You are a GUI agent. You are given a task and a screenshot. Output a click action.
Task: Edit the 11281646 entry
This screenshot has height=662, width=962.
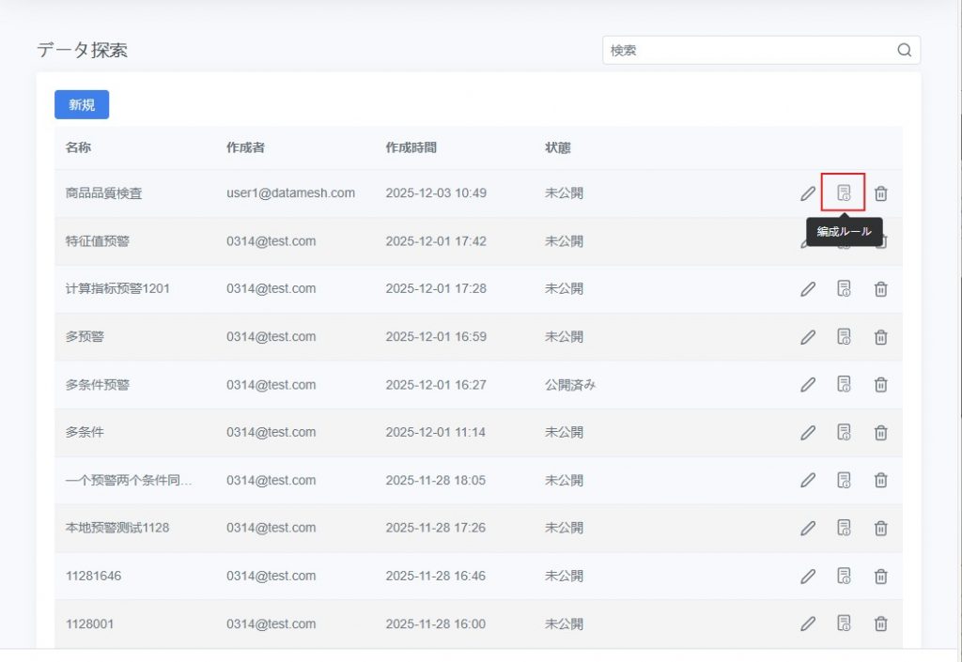point(808,576)
